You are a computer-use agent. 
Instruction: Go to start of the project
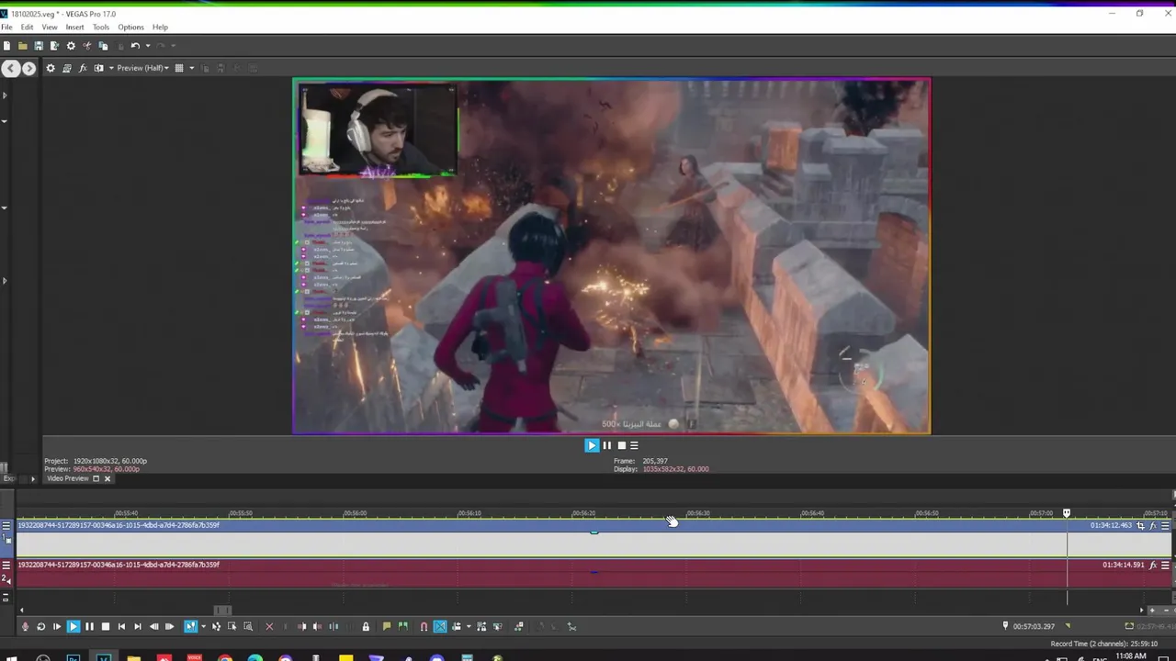(121, 626)
